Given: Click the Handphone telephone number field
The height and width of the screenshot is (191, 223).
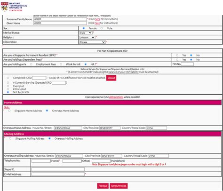Looking at the screenshot, I should tap(101, 161).
